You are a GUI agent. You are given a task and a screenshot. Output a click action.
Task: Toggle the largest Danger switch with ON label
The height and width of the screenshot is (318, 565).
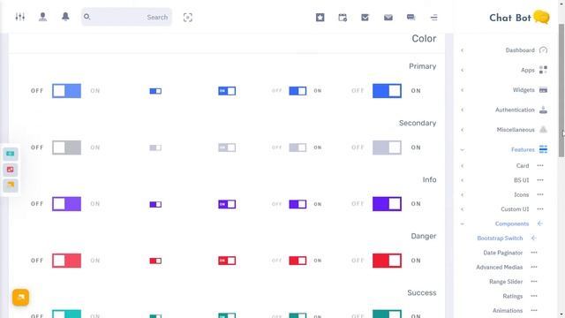tap(387, 261)
